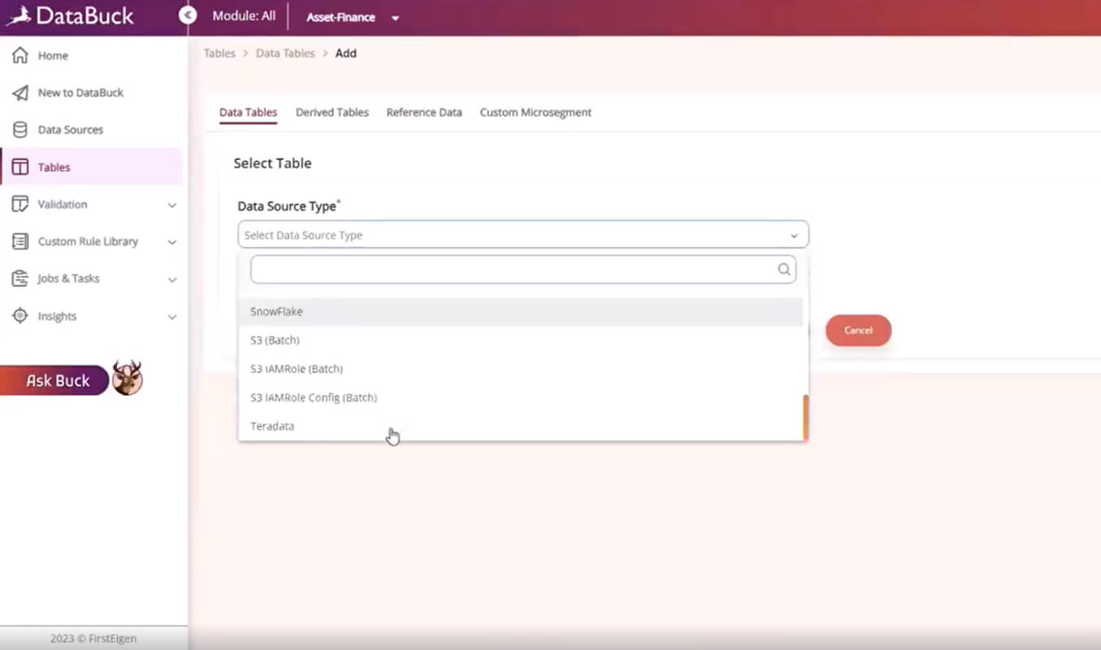Viewport: 1101px width, 650px height.
Task: Click the Add breadcrumb text
Action: [x=346, y=54]
